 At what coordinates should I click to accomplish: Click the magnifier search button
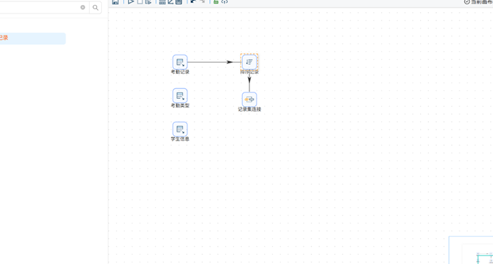coord(95,8)
